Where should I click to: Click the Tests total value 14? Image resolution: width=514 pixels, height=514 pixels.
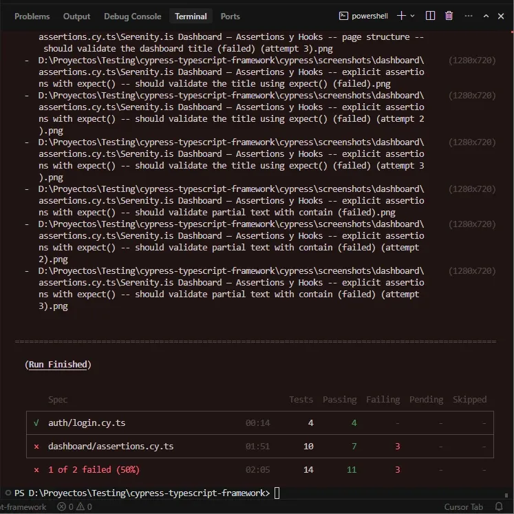pyautogui.click(x=308, y=470)
